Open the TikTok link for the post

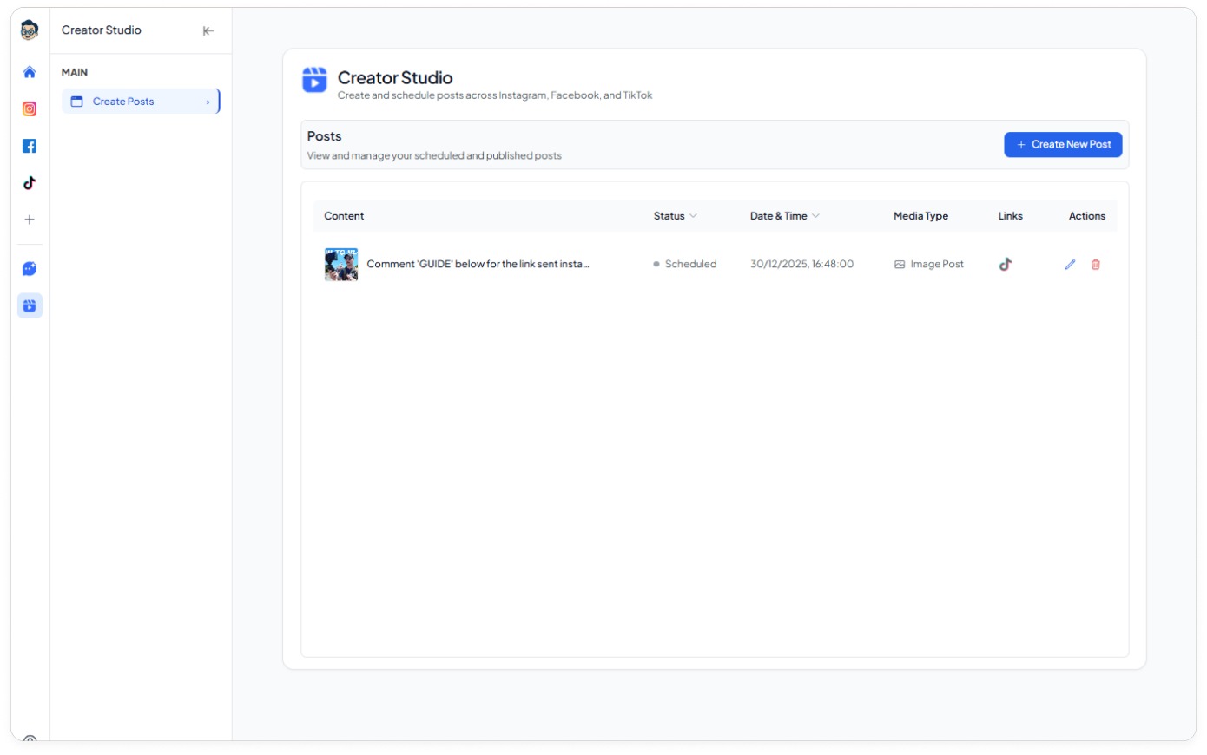tap(1006, 265)
